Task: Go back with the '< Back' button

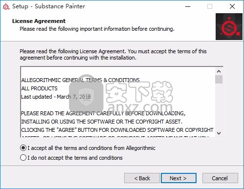Action: tap(142, 178)
